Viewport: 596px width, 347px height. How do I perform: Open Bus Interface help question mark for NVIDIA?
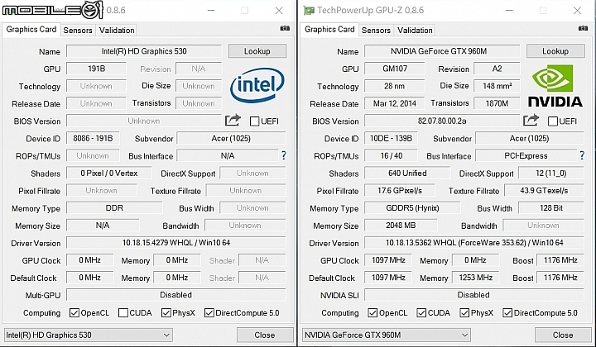coord(582,155)
